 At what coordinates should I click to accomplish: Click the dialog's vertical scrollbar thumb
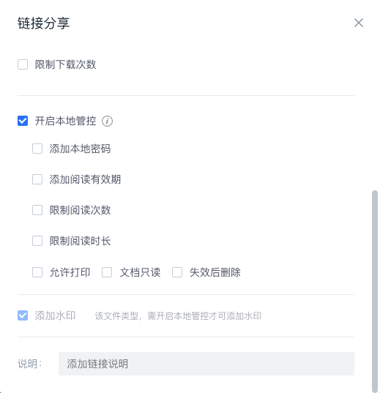(x=375, y=291)
